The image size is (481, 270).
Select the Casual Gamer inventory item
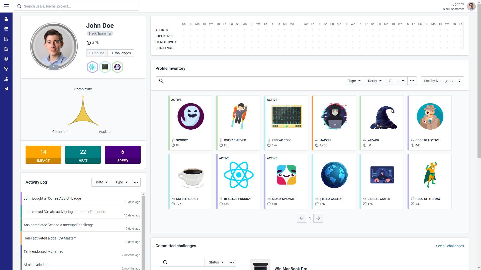(382, 181)
